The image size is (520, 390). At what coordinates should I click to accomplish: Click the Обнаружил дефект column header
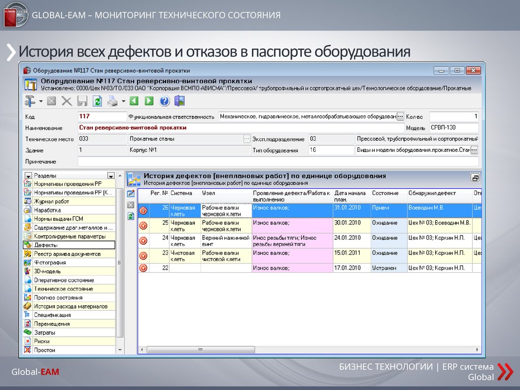point(440,196)
